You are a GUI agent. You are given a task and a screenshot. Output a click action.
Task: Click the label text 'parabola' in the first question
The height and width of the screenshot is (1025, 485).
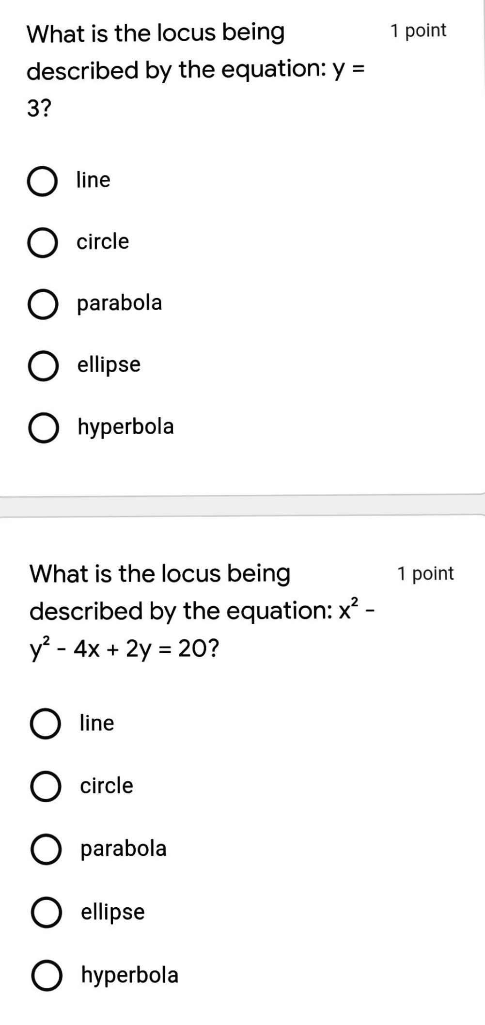coord(119,303)
